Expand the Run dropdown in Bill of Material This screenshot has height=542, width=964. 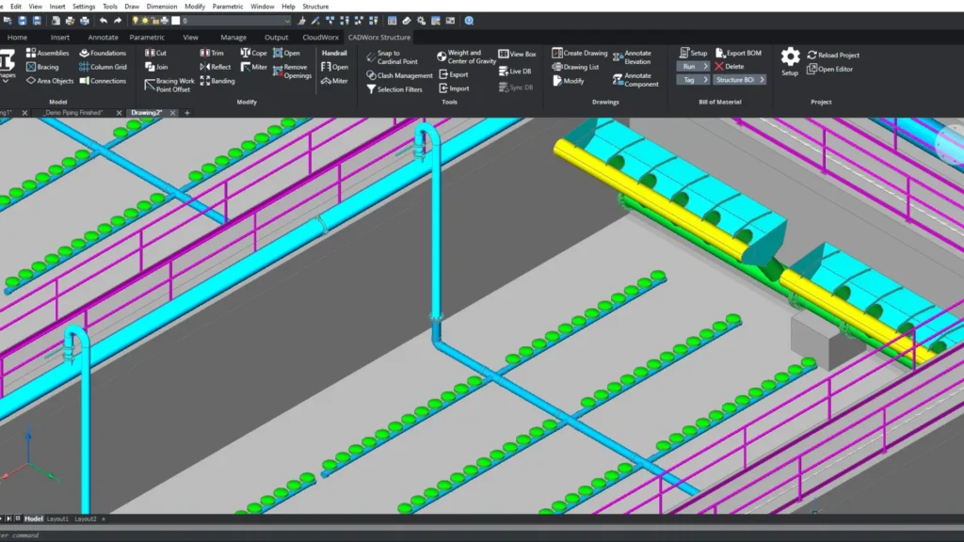tap(695, 67)
